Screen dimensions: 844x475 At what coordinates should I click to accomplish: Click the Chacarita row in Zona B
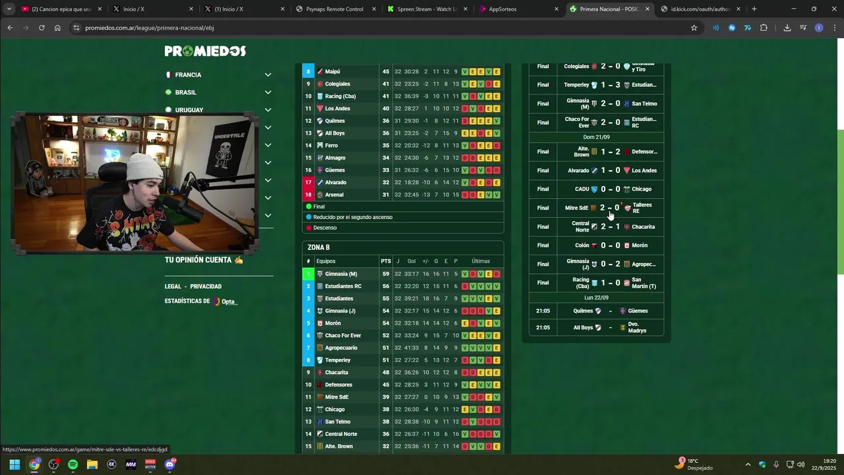coord(403,372)
